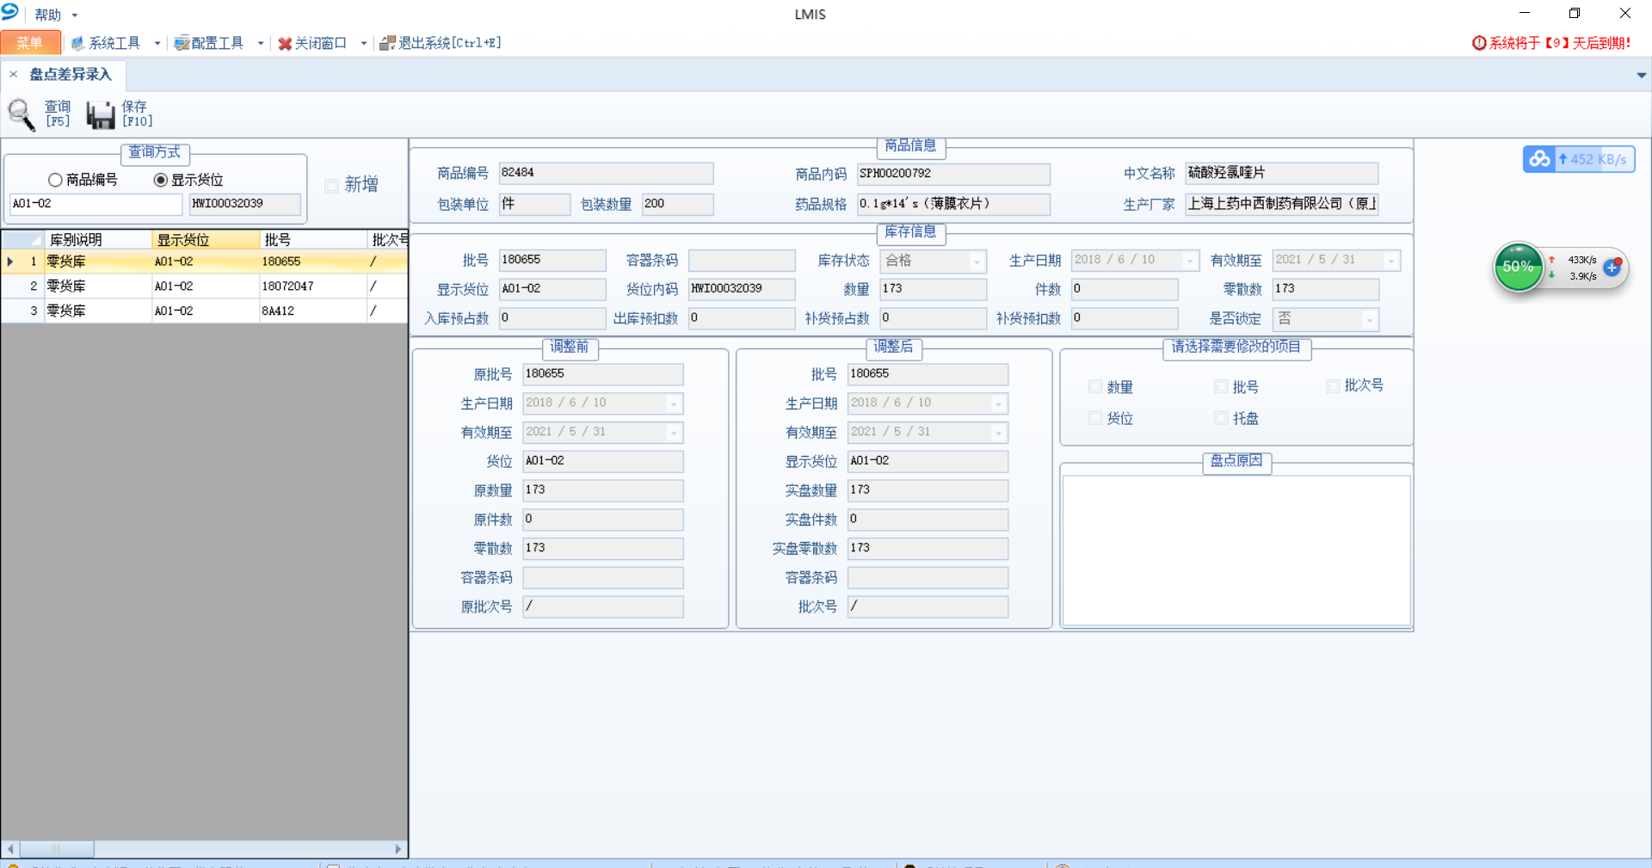Click the query magnifier icon
This screenshot has height=868, width=1652.
coord(22,114)
